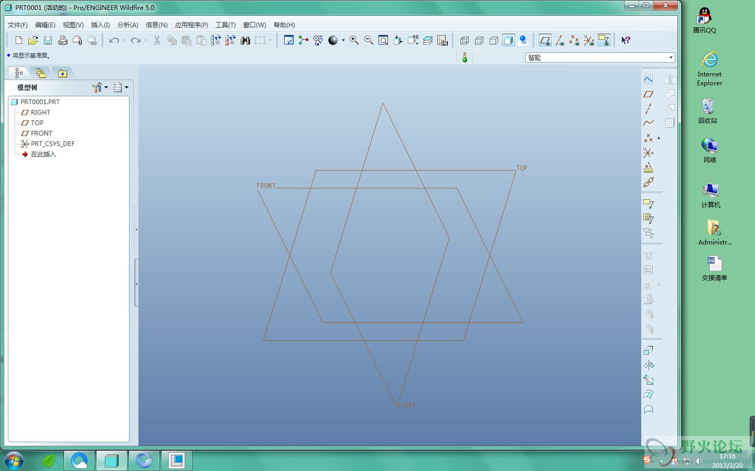Toggle No Hidden display mode
This screenshot has width=755, height=471.
point(494,40)
